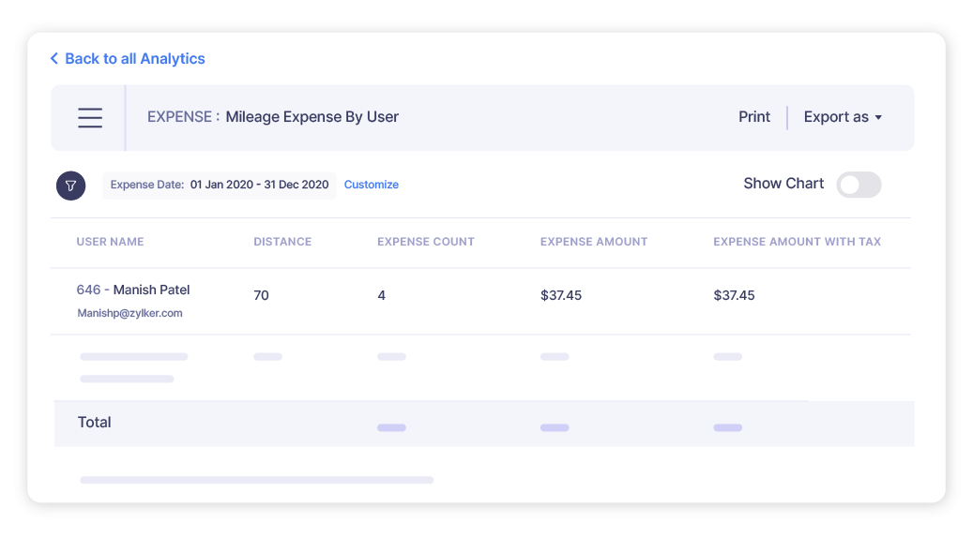Click the Export as caret arrow
Screen dimensions: 973x536
(878, 118)
